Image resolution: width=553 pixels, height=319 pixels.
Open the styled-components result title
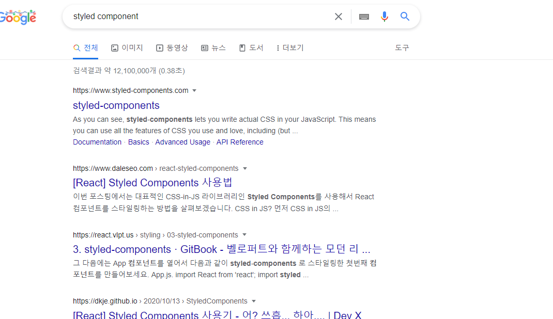click(x=116, y=105)
